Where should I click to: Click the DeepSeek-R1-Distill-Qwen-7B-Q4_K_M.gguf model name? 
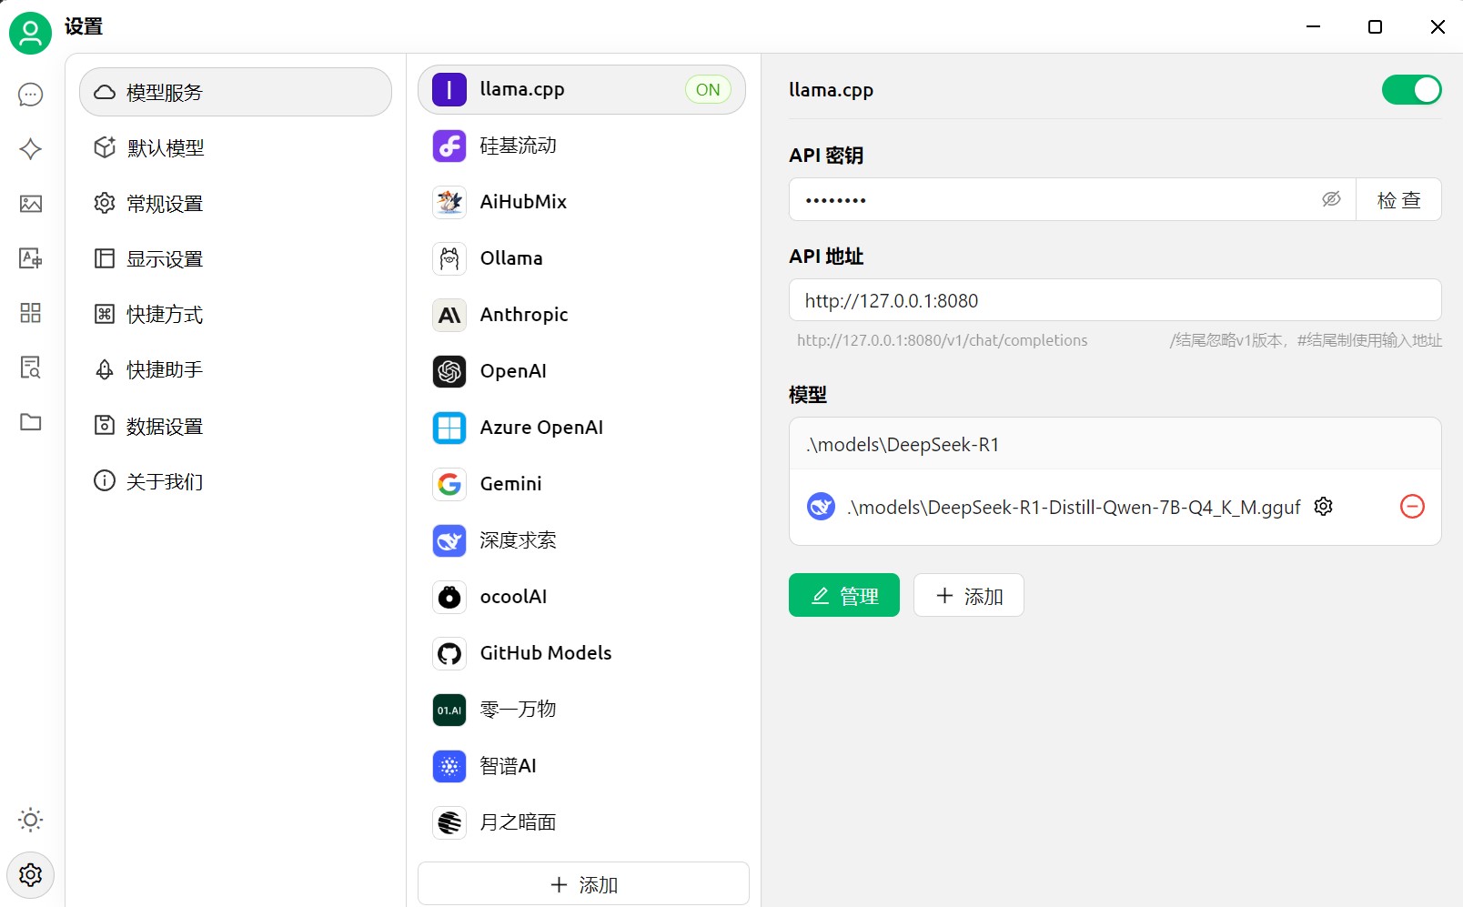(x=1074, y=508)
